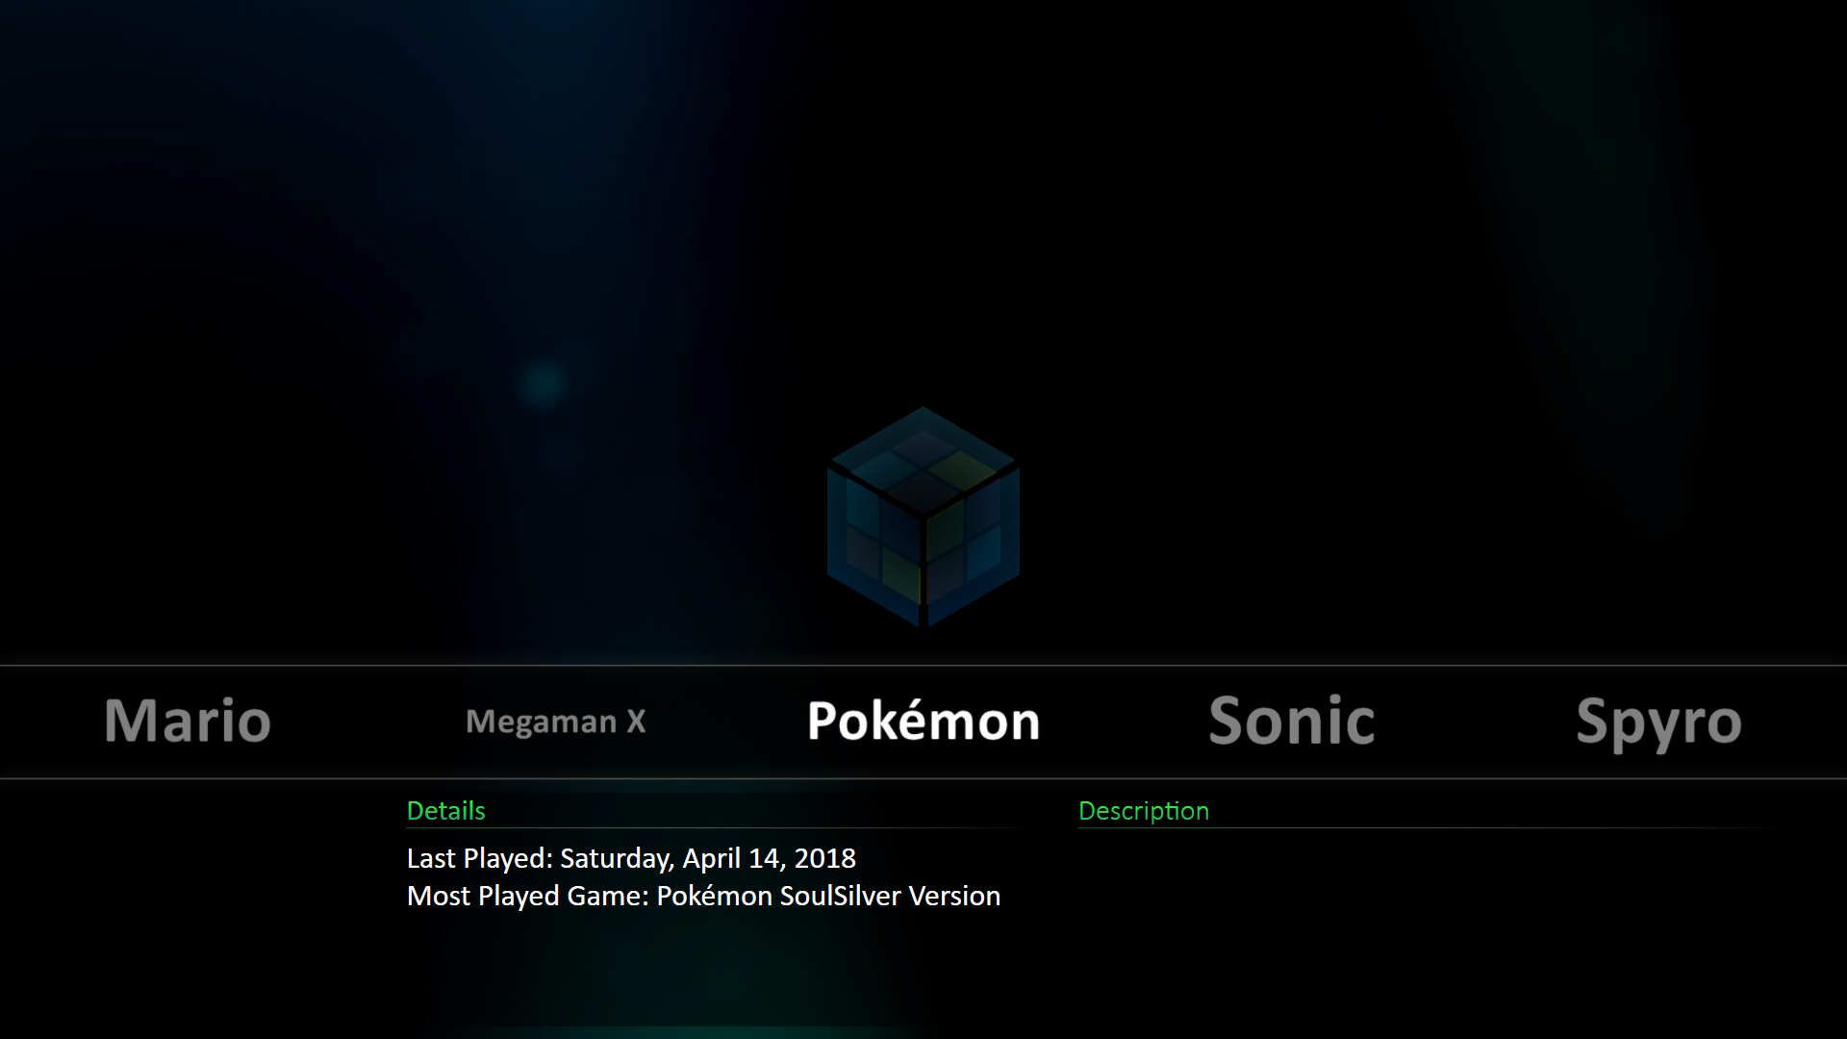This screenshot has height=1039, width=1847.
Task: Select the Mario playlist
Action: point(188,721)
